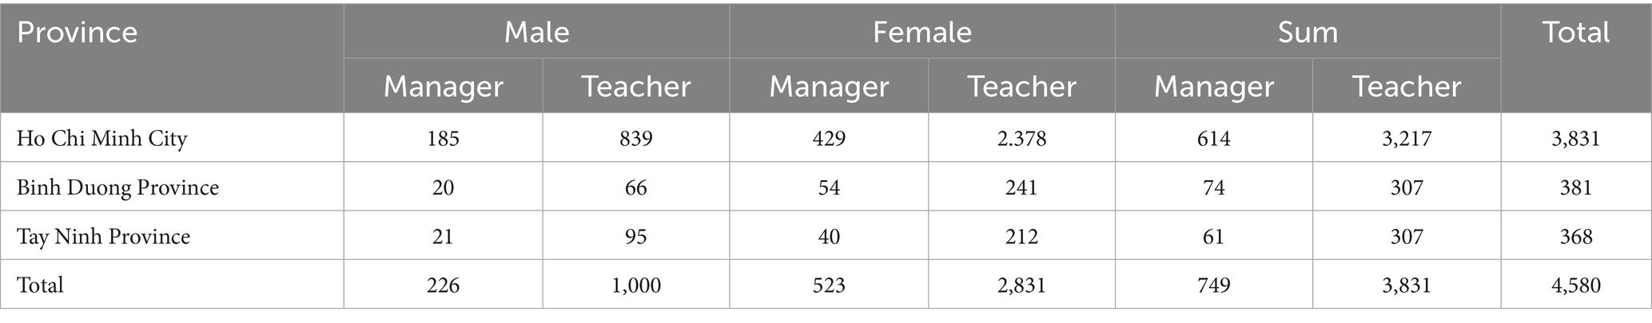Select the cell showing 185

(443, 139)
